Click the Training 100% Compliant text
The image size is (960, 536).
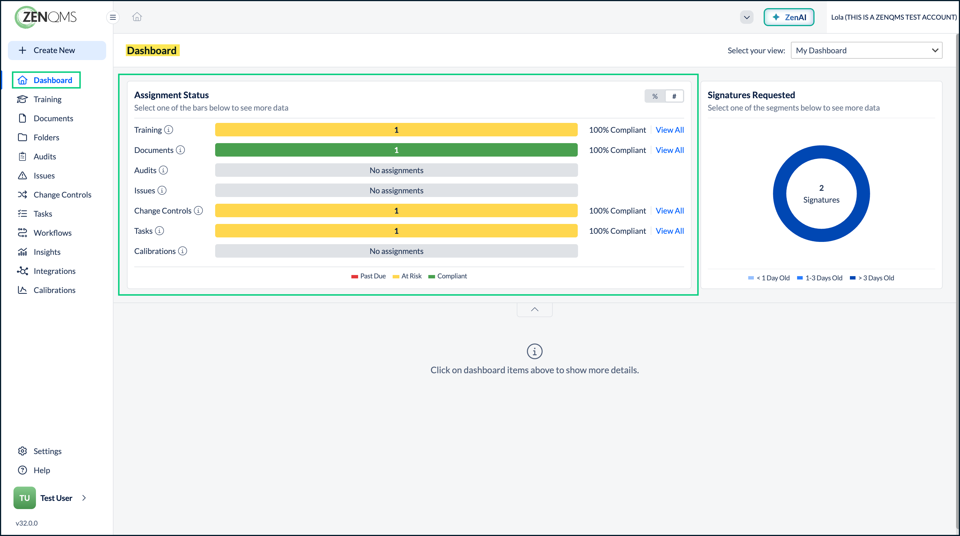click(617, 130)
